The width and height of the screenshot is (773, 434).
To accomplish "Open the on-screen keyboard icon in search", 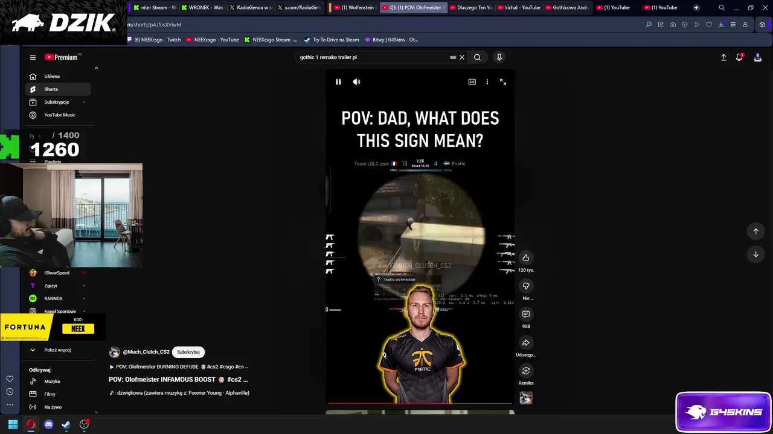I will tap(453, 57).
